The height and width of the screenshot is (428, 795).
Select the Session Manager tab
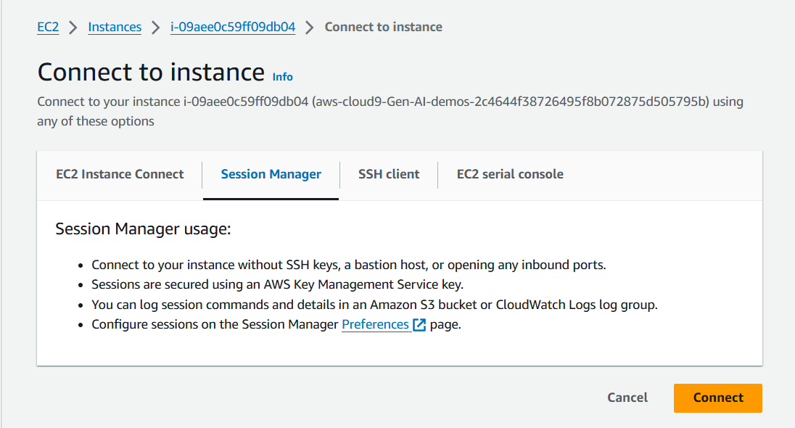coord(271,174)
